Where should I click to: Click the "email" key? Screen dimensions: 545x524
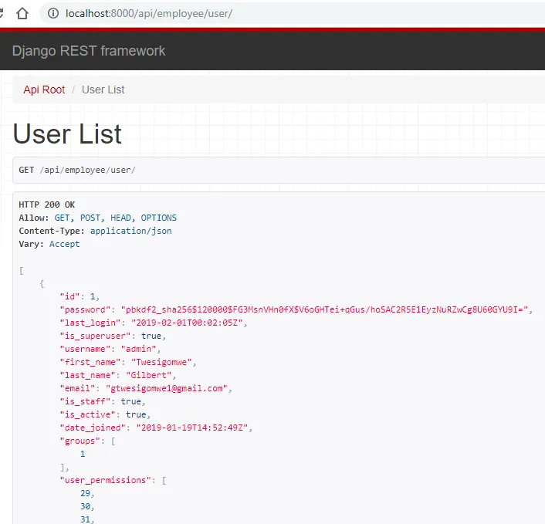[77, 388]
